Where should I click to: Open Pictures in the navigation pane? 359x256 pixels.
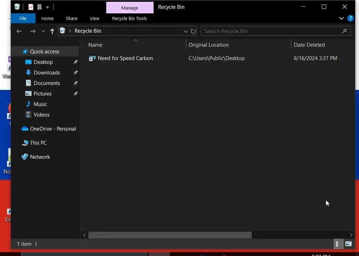tap(42, 94)
